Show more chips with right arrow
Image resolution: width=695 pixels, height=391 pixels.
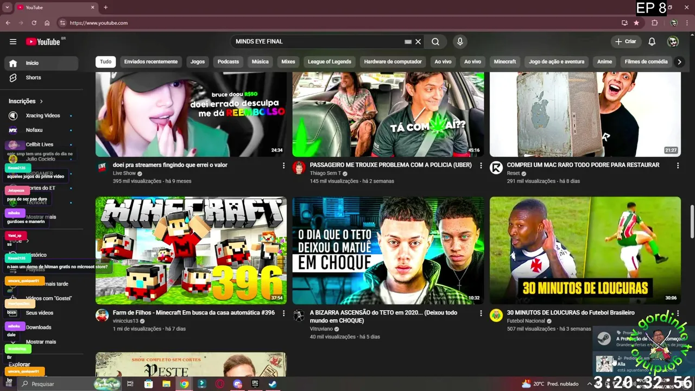pos(679,62)
